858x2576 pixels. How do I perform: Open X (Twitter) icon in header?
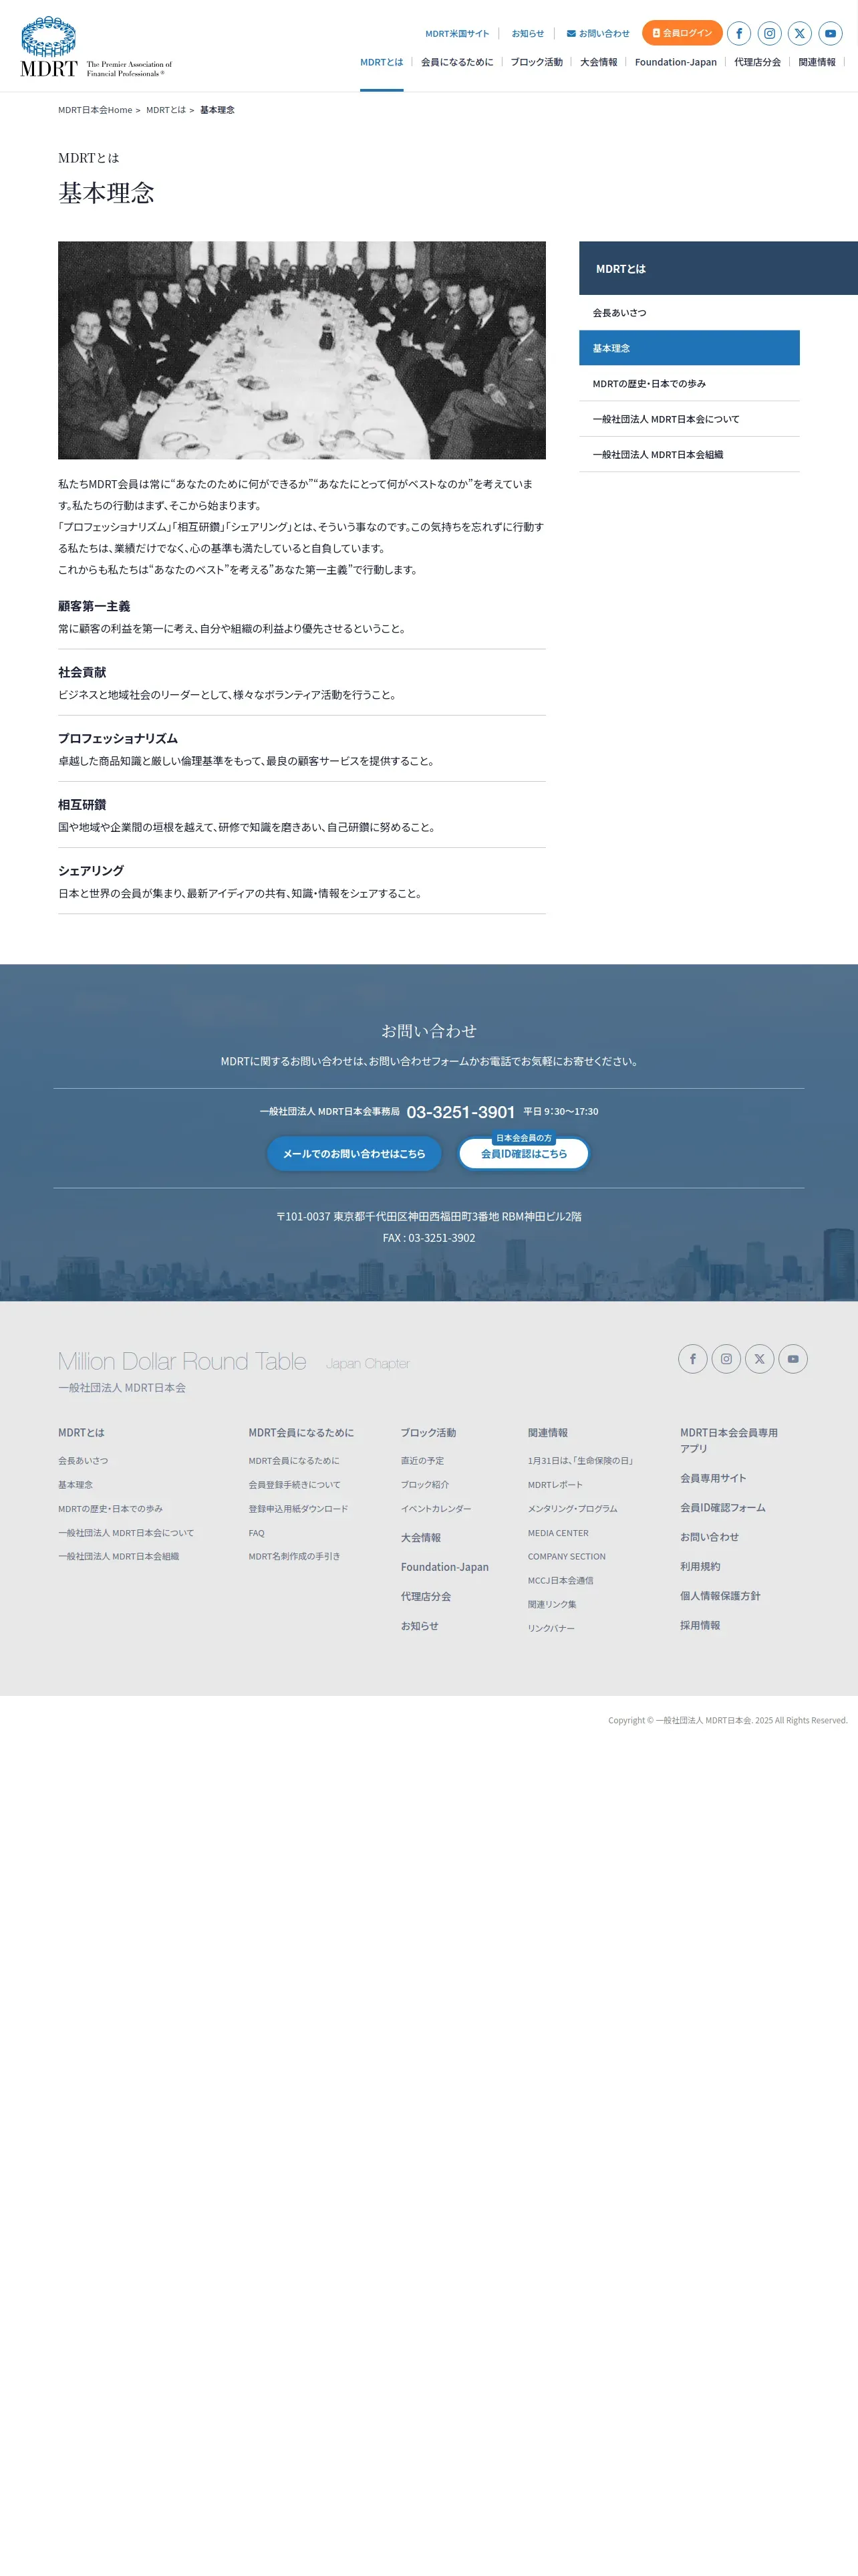click(x=800, y=33)
